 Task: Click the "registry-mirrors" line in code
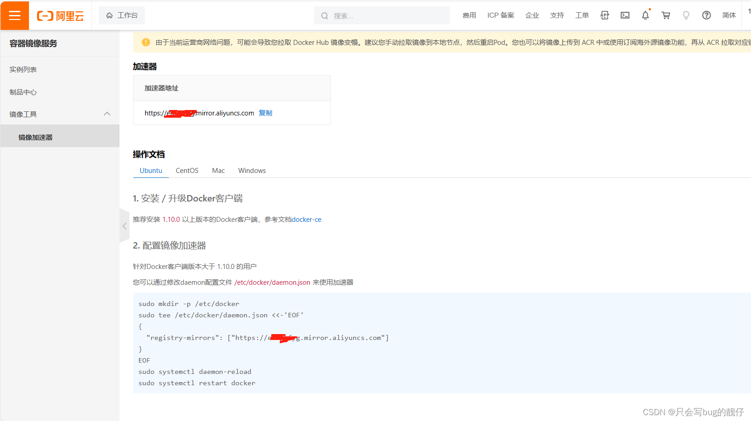coord(268,338)
